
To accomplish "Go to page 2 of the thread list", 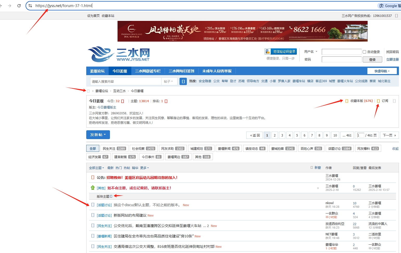I will click(x=275, y=135).
